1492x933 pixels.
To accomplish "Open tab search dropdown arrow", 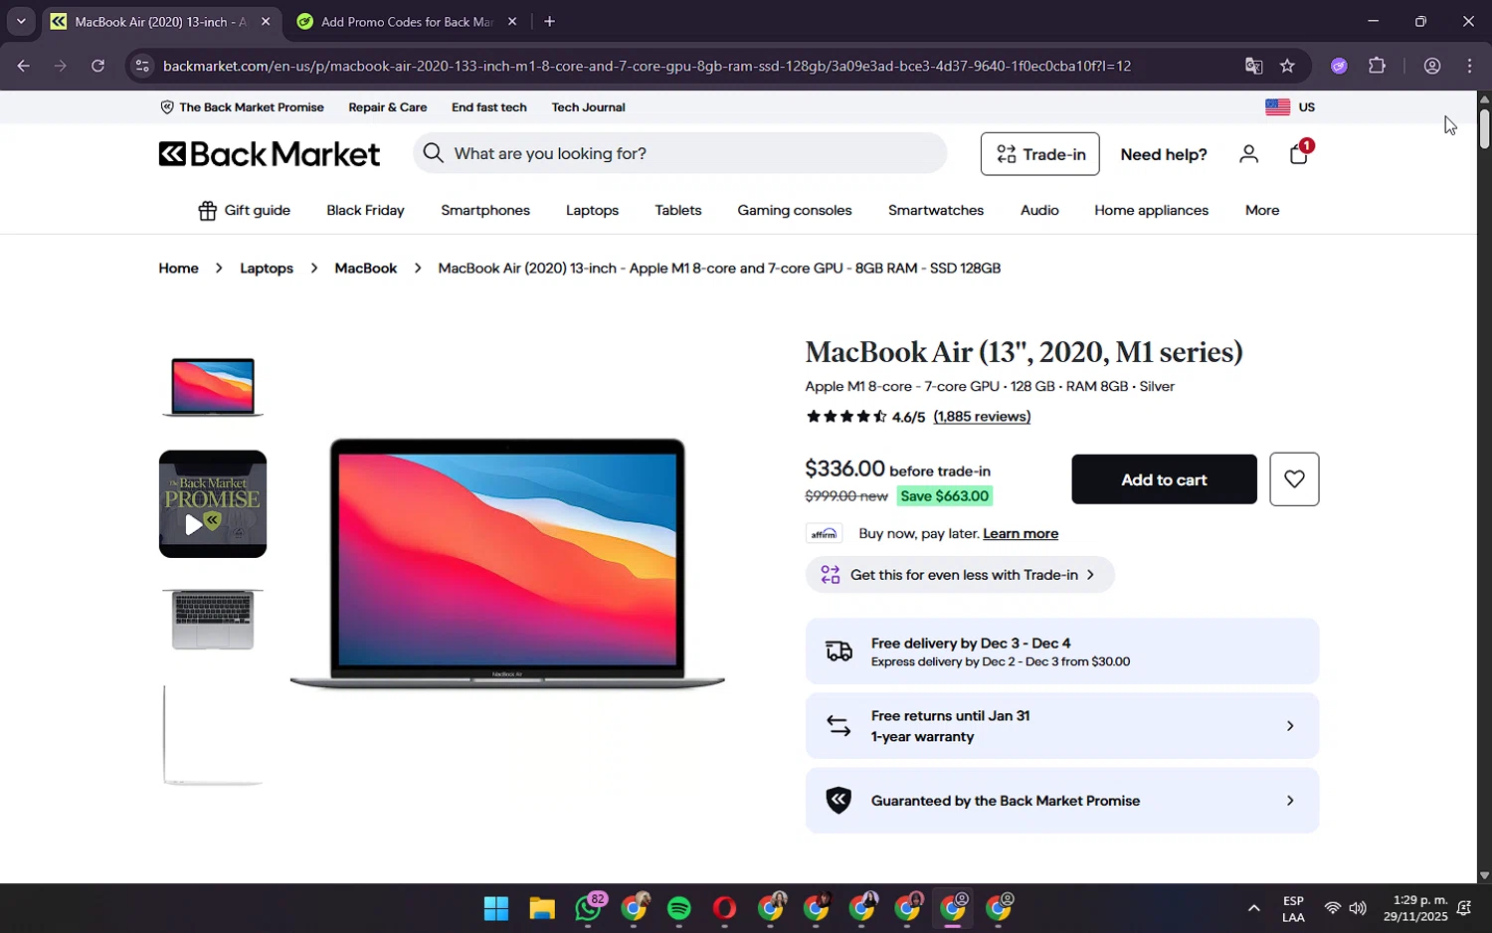I will tap(21, 21).
